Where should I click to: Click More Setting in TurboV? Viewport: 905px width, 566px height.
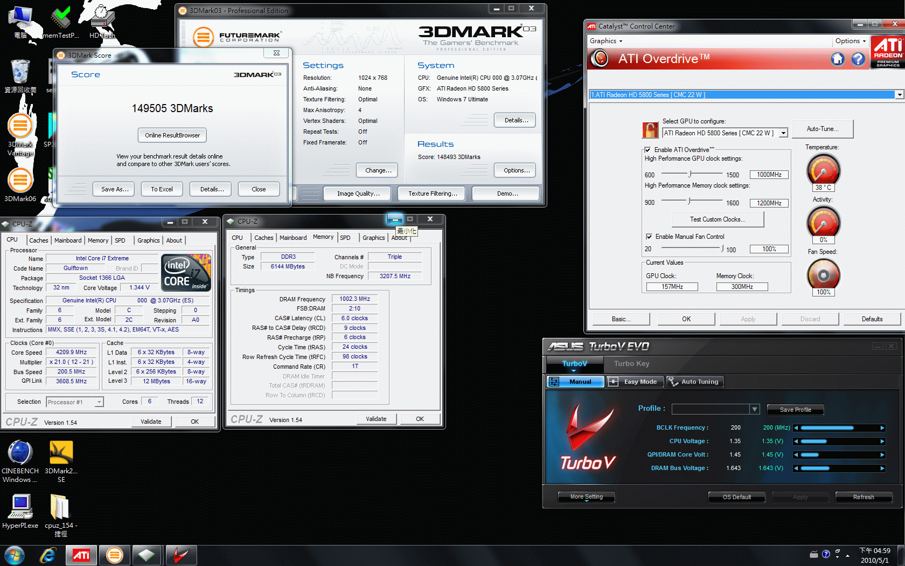tap(586, 497)
